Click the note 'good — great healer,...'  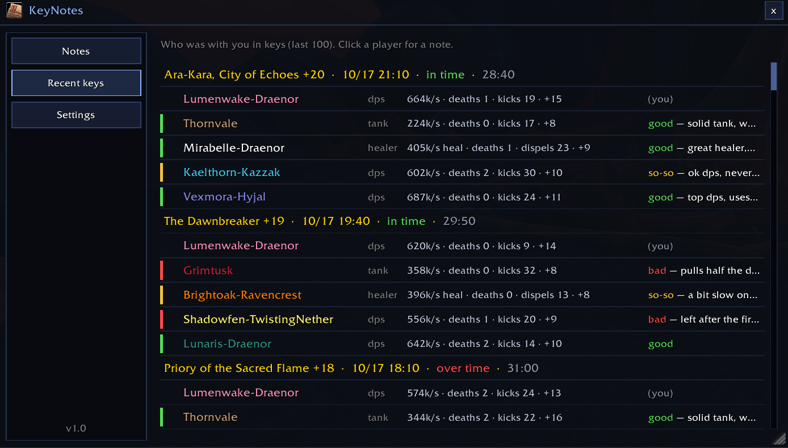[x=702, y=148]
